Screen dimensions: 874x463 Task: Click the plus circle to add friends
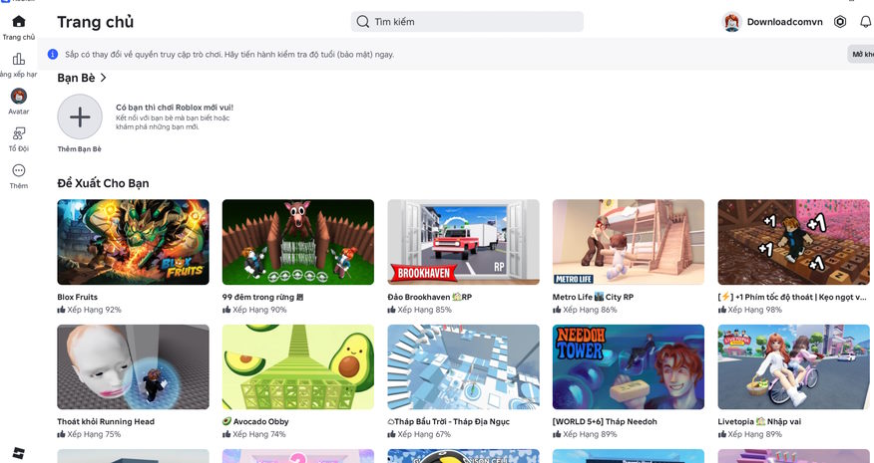tap(80, 116)
